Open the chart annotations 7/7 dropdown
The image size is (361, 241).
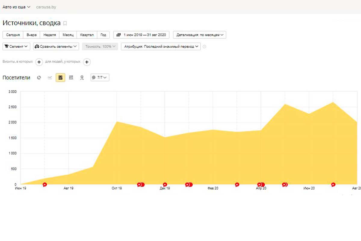100,78
